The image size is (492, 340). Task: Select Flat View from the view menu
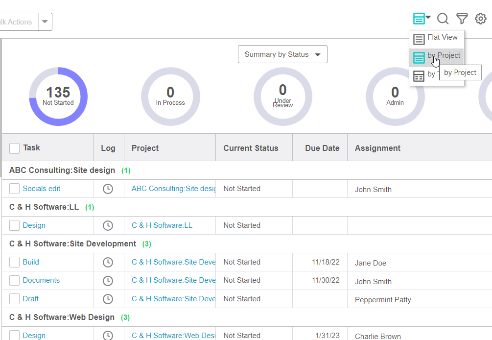coord(442,39)
